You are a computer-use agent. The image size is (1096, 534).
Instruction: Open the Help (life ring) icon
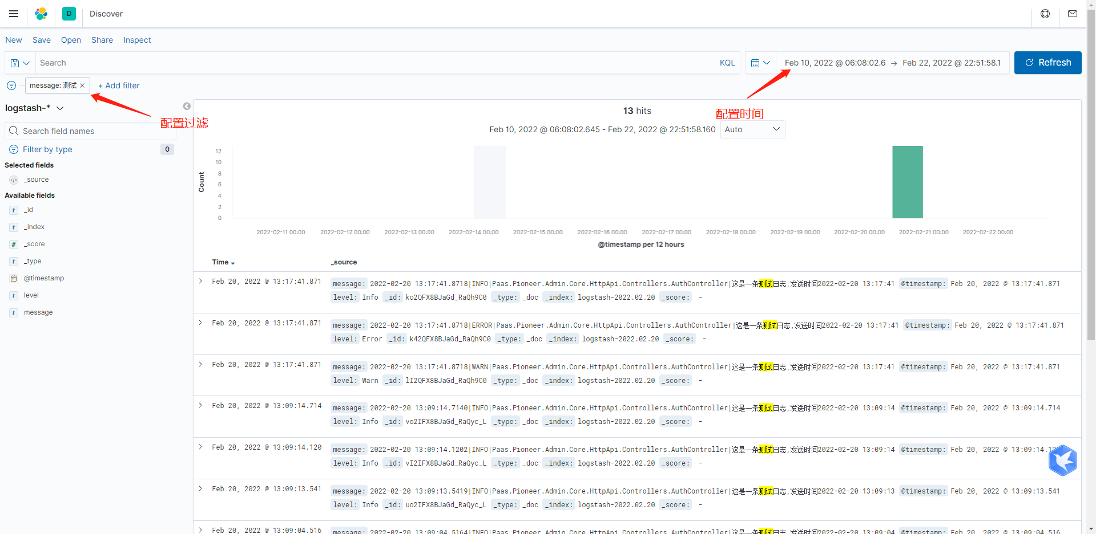[x=1045, y=14]
